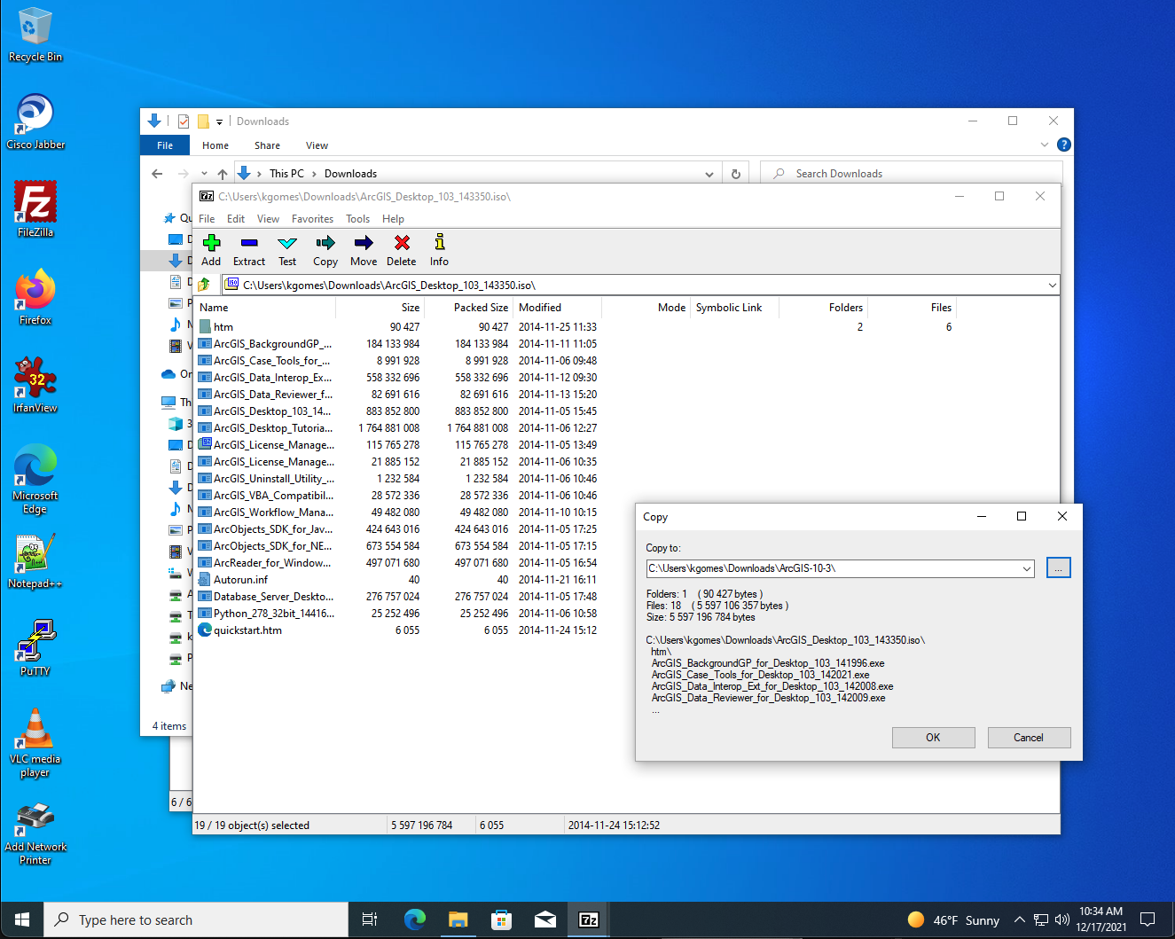The width and height of the screenshot is (1175, 939).
Task: Cancel the Copy dialog
Action: 1029,738
